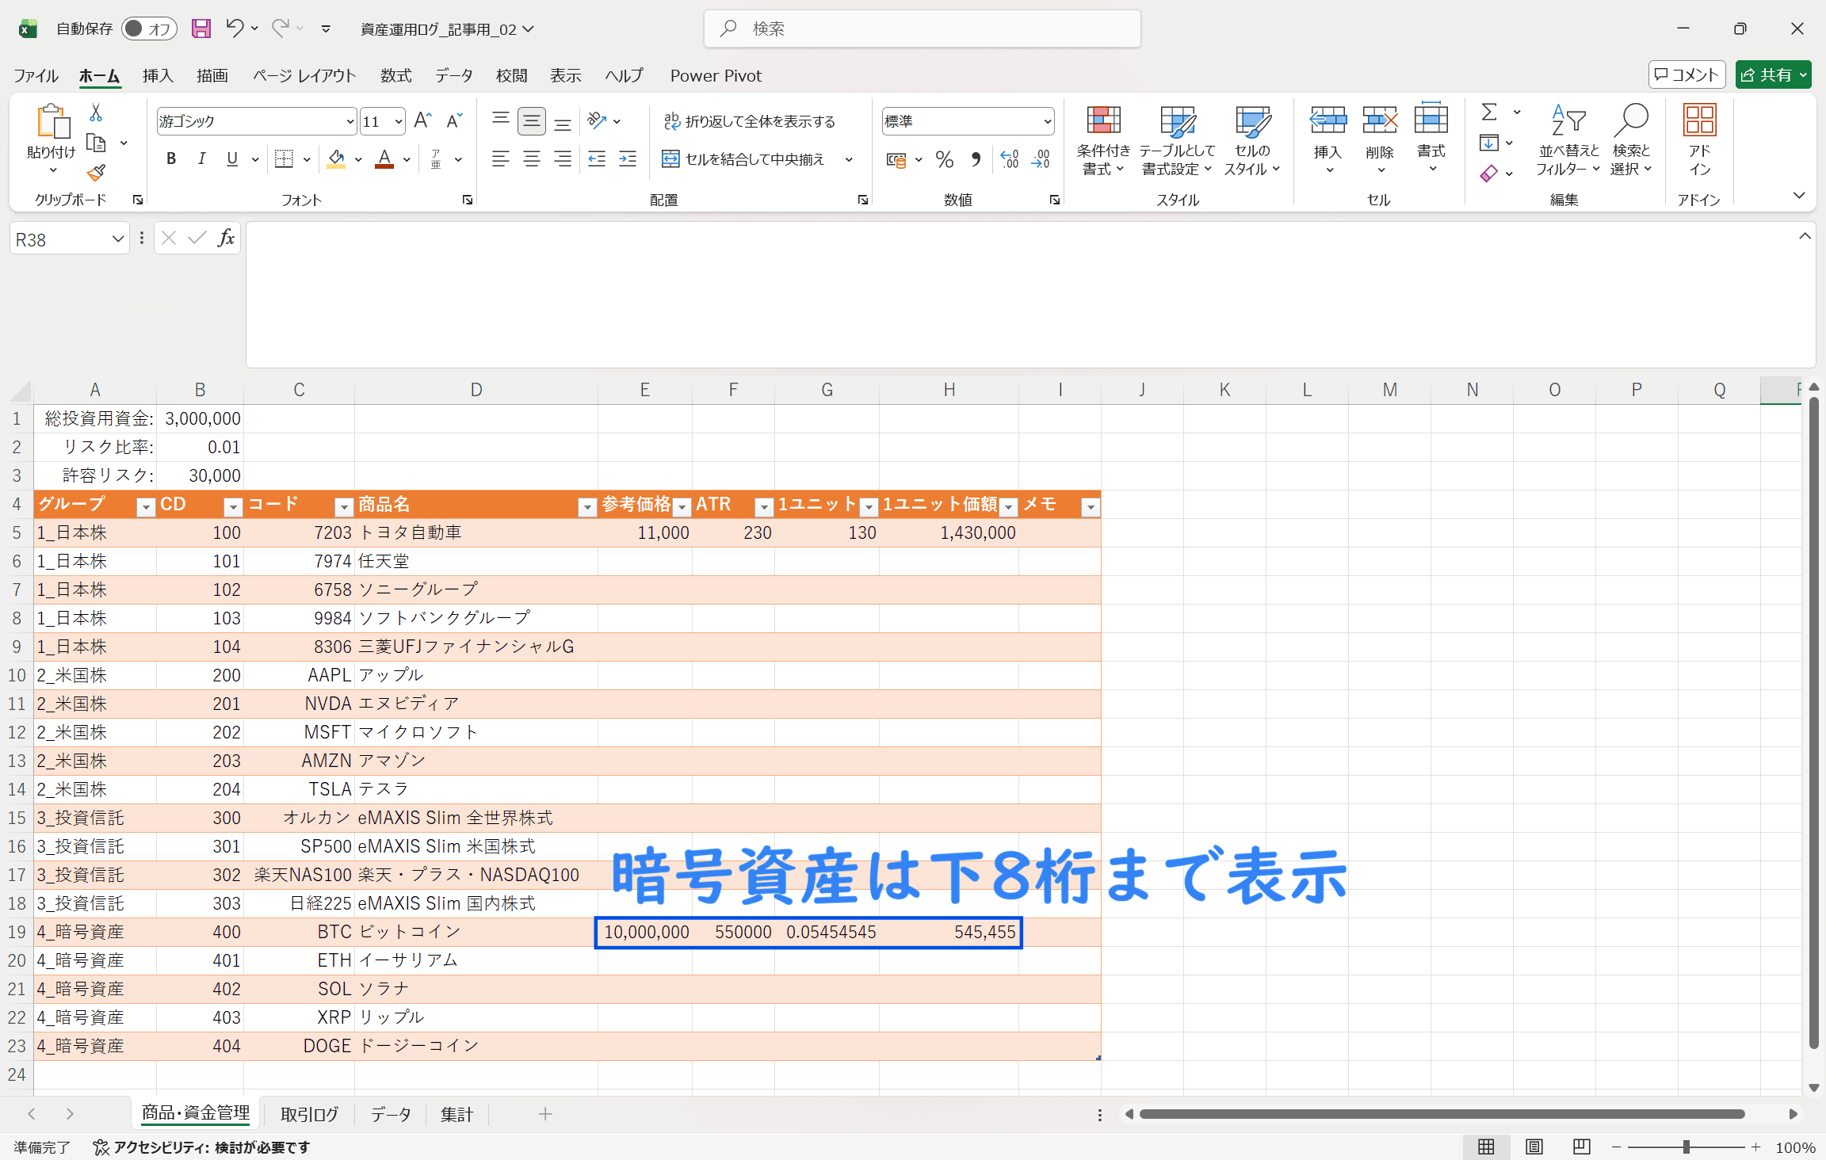Viewport: 1826px width, 1160px height.
Task: Toggle the AutoSave switch
Action: click(148, 29)
